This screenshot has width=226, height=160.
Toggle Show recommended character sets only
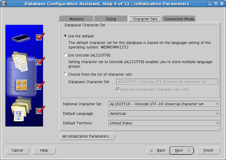click(x=118, y=89)
